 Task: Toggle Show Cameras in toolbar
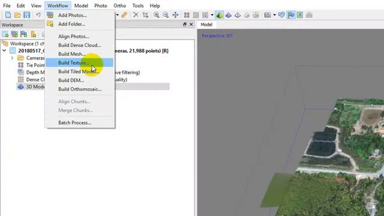click(268, 15)
